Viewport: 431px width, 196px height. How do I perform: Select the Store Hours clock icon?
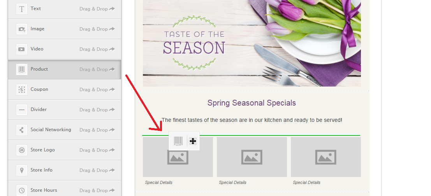[22, 190]
